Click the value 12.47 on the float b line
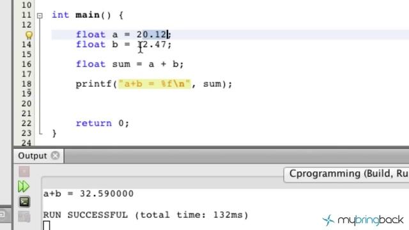409x230 pixels. [152, 44]
